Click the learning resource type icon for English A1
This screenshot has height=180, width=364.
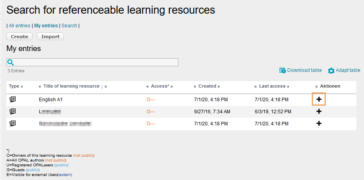click(x=12, y=99)
